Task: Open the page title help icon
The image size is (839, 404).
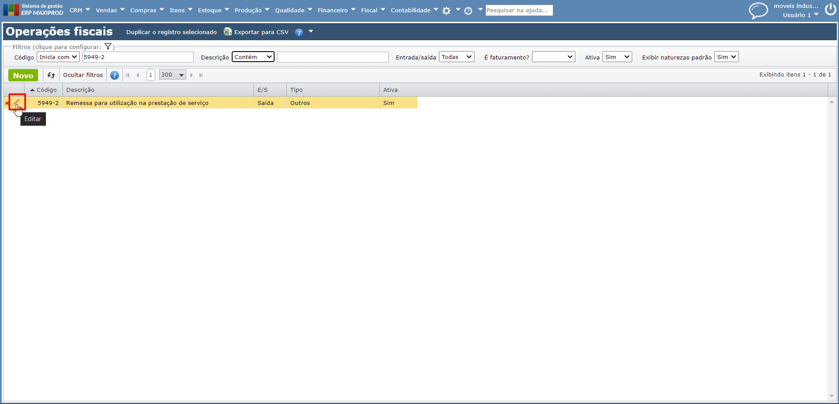Action: pyautogui.click(x=299, y=32)
